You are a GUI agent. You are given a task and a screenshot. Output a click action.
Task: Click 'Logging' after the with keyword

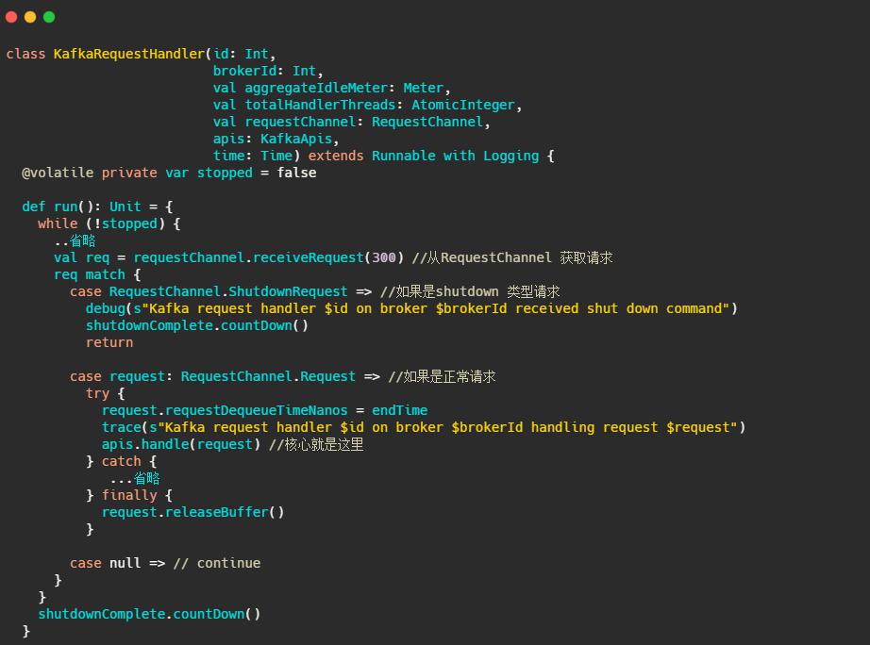(x=510, y=156)
